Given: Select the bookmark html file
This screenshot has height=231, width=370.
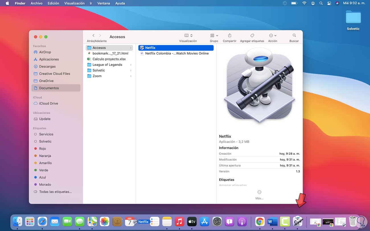Looking at the screenshot, I should [109, 53].
